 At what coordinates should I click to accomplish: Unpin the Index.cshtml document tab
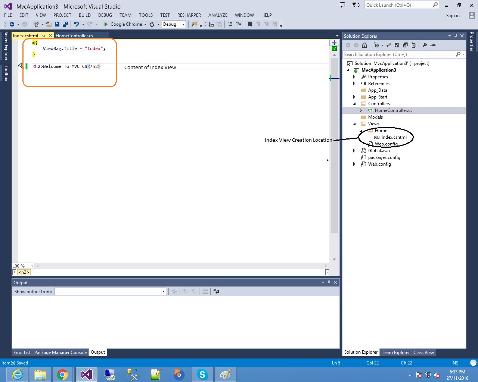coord(44,35)
